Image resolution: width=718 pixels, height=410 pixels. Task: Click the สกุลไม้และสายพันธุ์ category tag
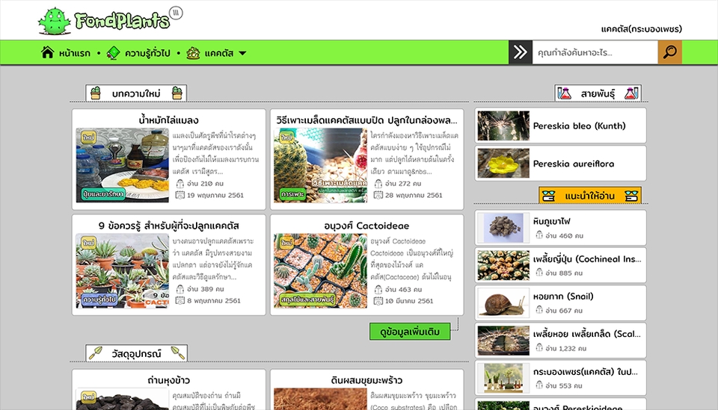pos(307,299)
